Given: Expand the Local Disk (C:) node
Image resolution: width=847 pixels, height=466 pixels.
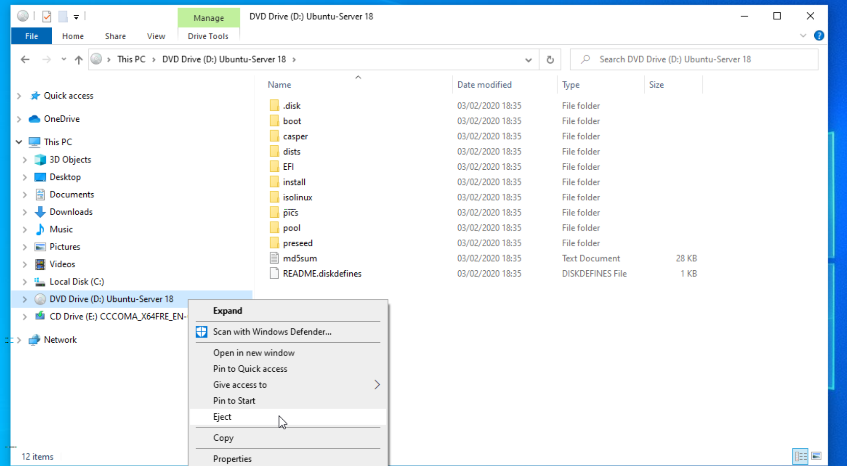Looking at the screenshot, I should [24, 281].
